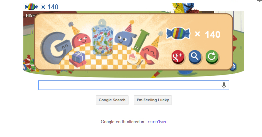
Task: Restart the game with the green replay button
Action: click(x=212, y=57)
